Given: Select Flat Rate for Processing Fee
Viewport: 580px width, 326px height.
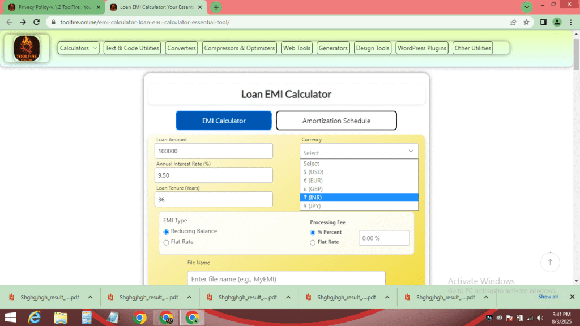Looking at the screenshot, I should point(312,242).
